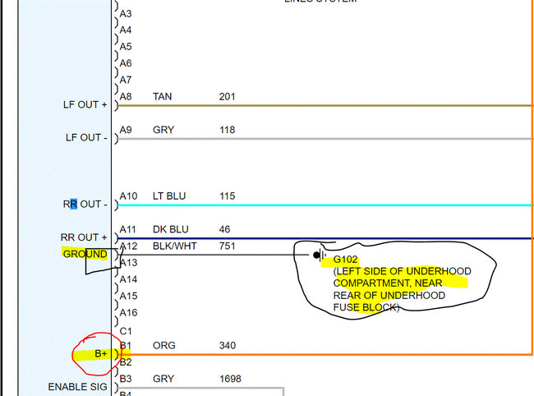Click the DK BLU wire color label
This screenshot has width=534, height=396.
click(171, 229)
